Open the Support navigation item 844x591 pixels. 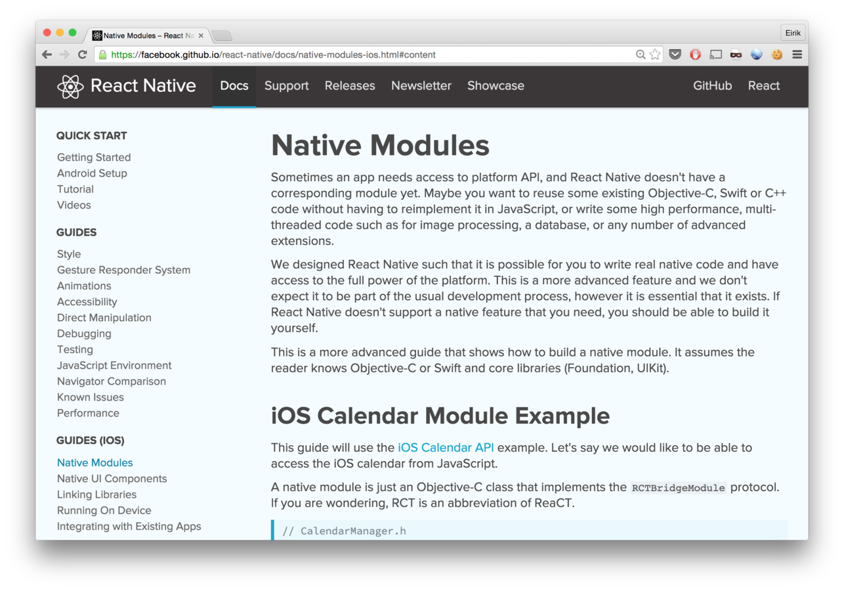point(286,86)
